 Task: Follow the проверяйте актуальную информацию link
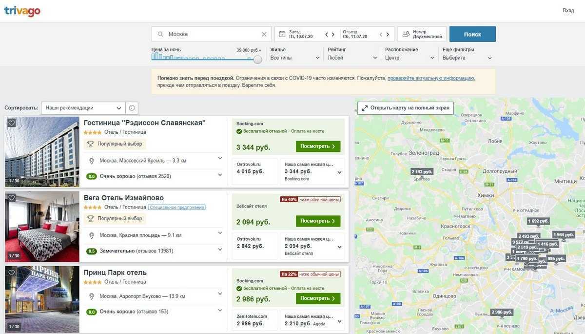coord(430,78)
